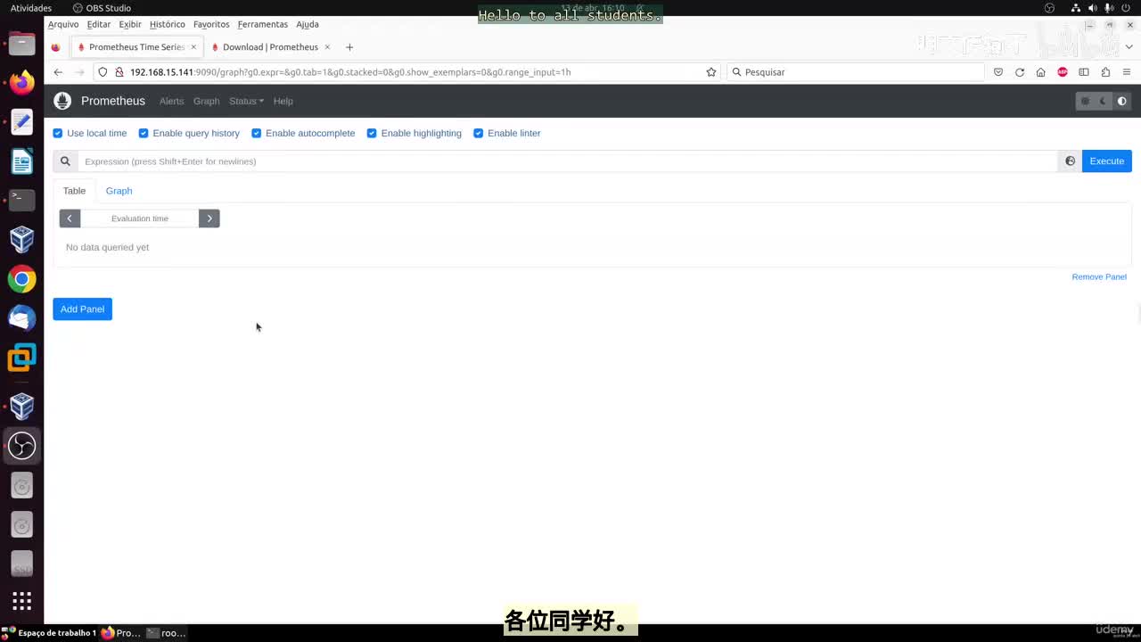
Task: Bookmark this page with the star icon
Action: pos(711,72)
